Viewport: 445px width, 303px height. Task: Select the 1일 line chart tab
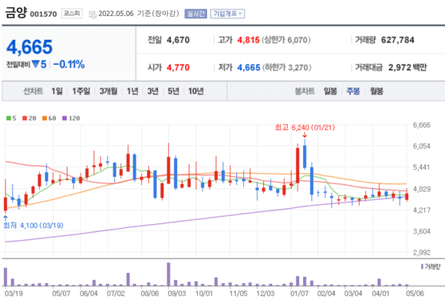[x=57, y=91]
